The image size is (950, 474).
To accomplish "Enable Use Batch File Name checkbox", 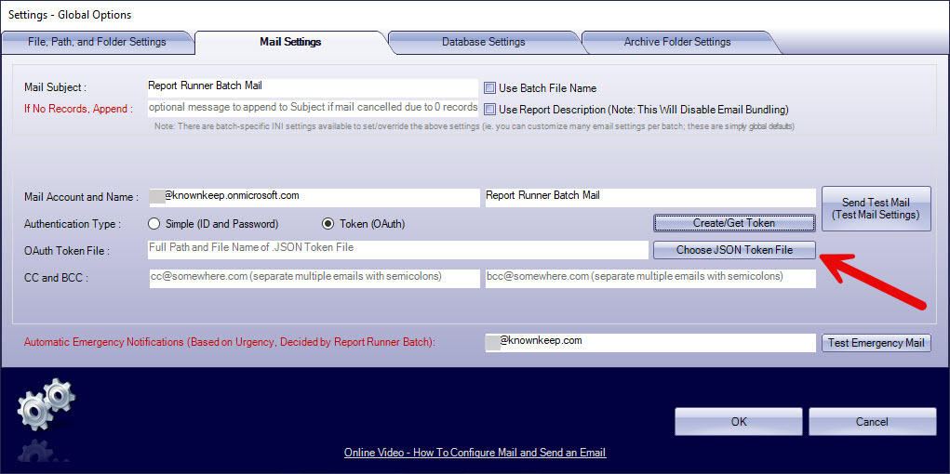I will point(490,88).
